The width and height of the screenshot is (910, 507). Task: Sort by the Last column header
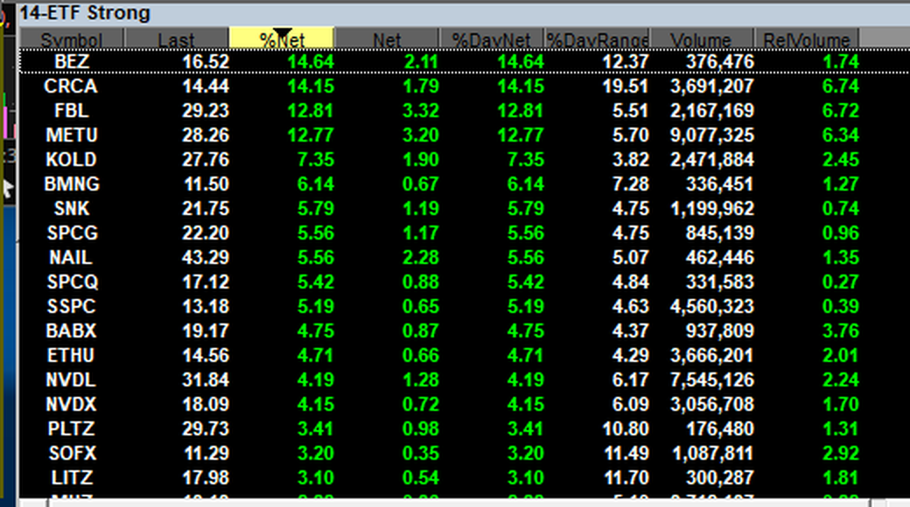(177, 38)
